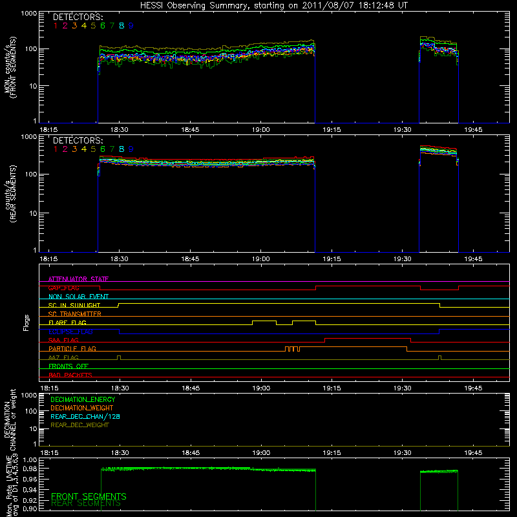This screenshot has height=517, width=517.
Task: Click the REAR_DEC_WEIGHT legend entry
Action: (x=79, y=425)
